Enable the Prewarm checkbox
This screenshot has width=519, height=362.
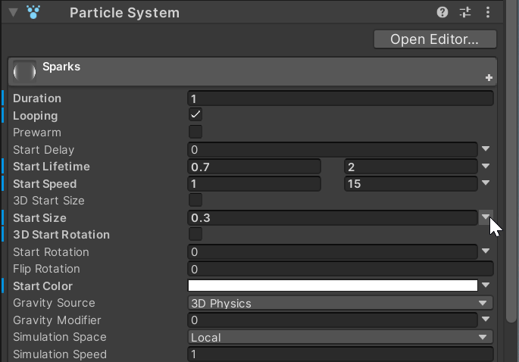[195, 132]
